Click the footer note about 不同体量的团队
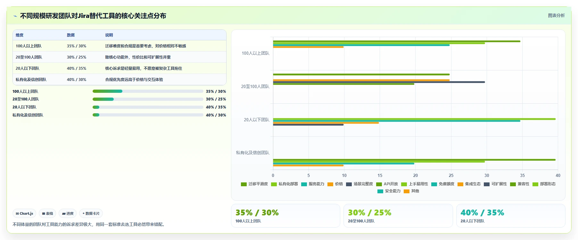Image resolution: width=578 pixels, height=240 pixels. coord(89,225)
